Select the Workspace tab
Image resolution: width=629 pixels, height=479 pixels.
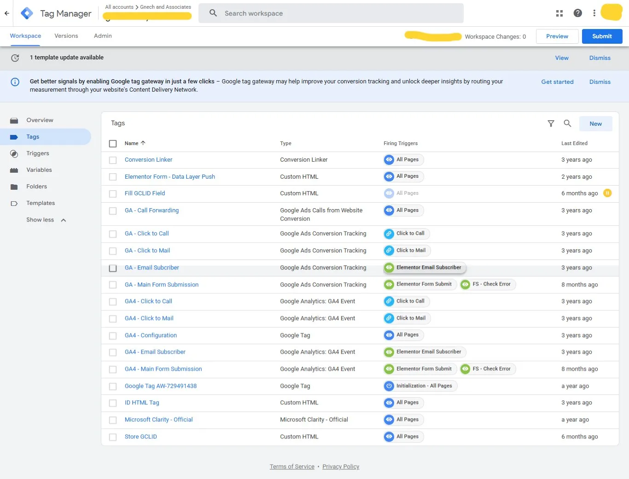point(25,36)
